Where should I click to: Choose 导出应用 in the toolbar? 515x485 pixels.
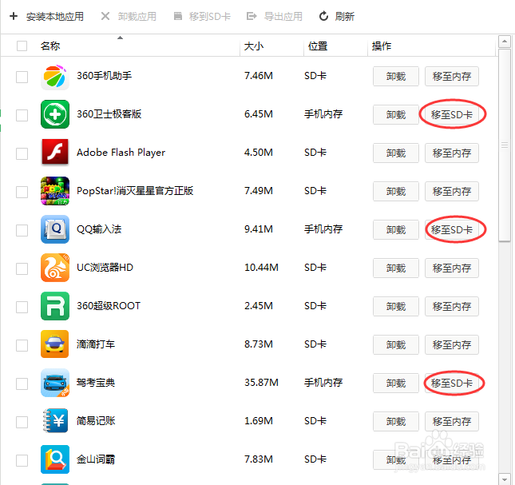[283, 17]
